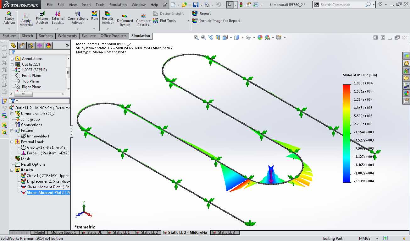Screen dimensions: 410x241
Task: Open SolidWorks Resources home icon
Action: click(406, 63)
